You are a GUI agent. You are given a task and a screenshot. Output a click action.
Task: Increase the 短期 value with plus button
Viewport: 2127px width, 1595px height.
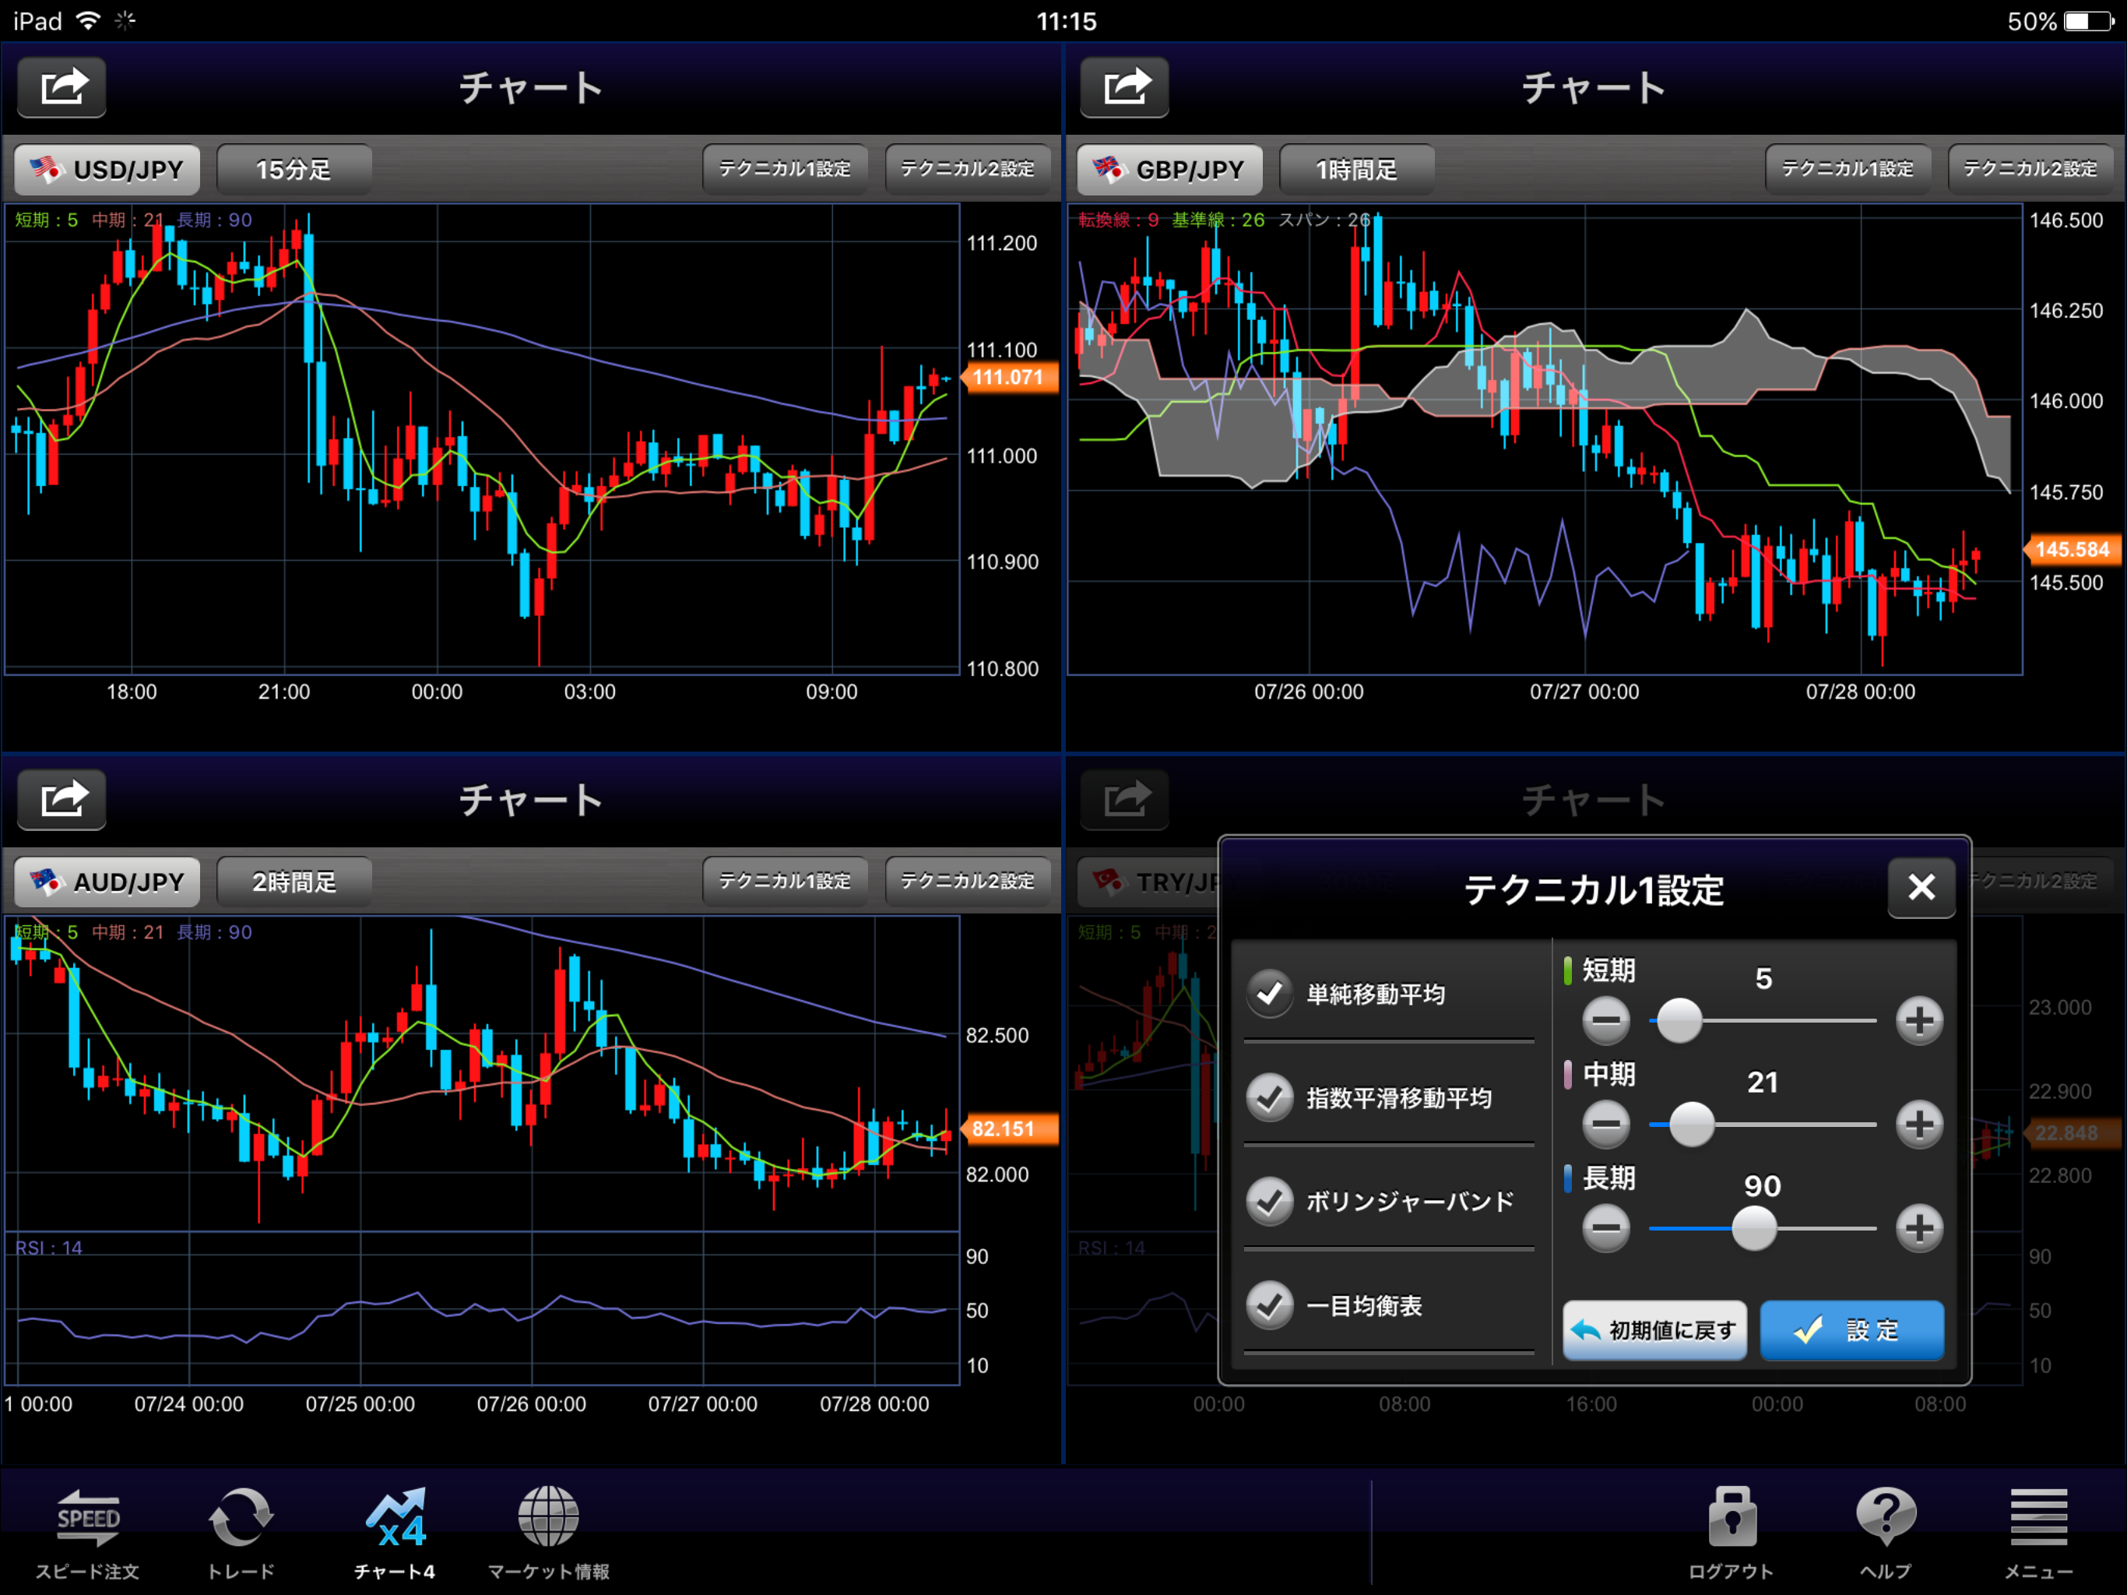[x=1918, y=1021]
